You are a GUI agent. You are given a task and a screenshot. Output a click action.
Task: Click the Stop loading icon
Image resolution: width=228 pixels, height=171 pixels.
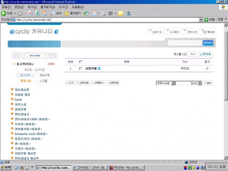[x=30, y=13]
